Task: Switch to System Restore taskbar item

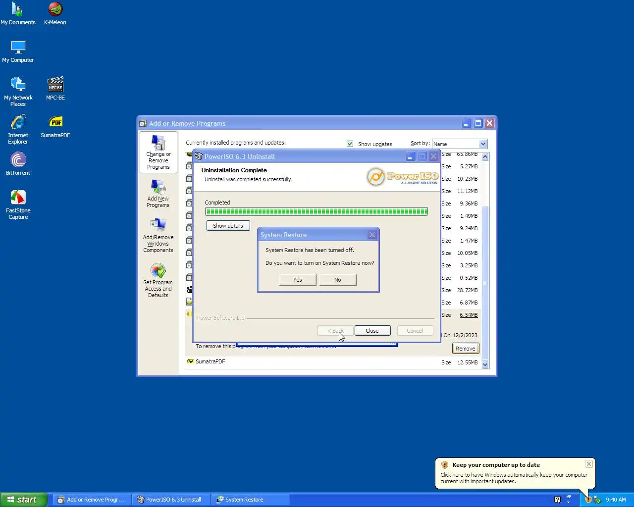Action: coord(250,500)
